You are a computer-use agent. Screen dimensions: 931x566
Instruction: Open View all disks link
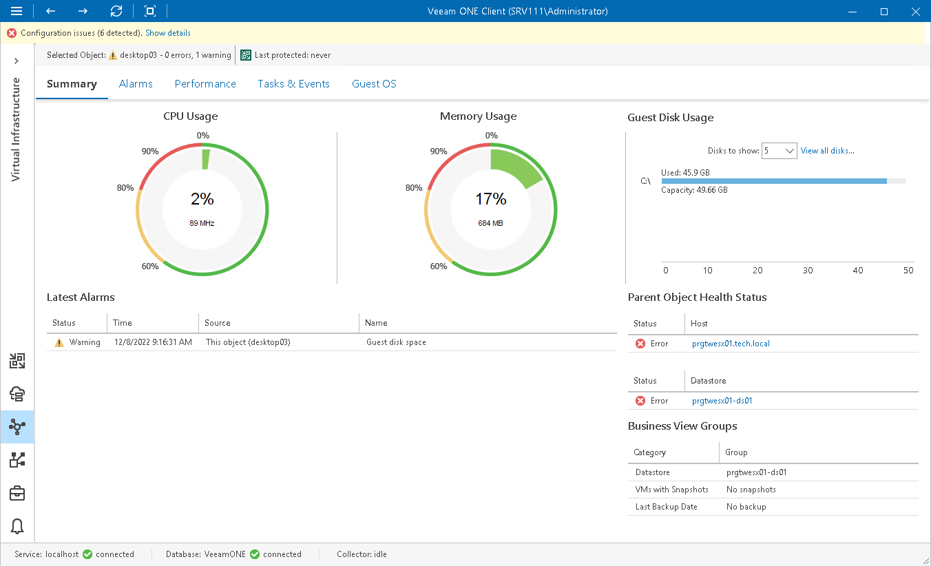[x=827, y=150]
